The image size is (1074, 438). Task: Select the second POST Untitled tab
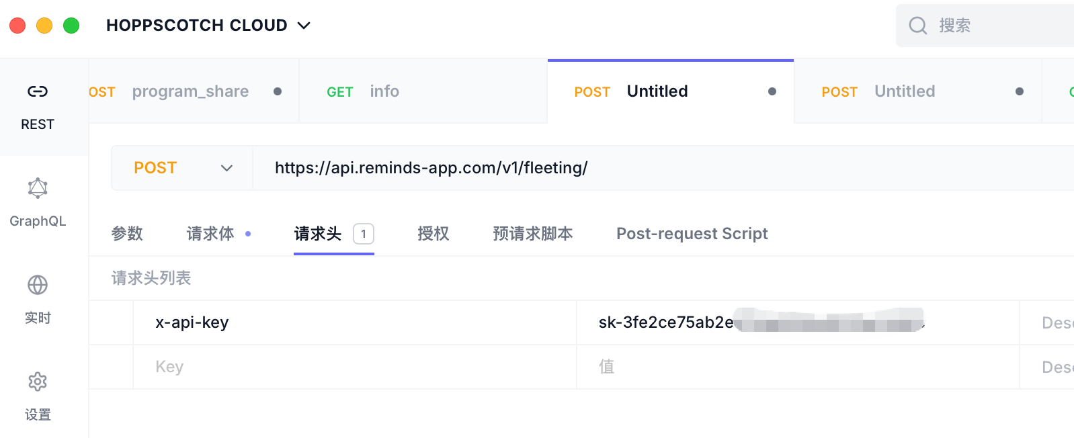[x=904, y=91]
